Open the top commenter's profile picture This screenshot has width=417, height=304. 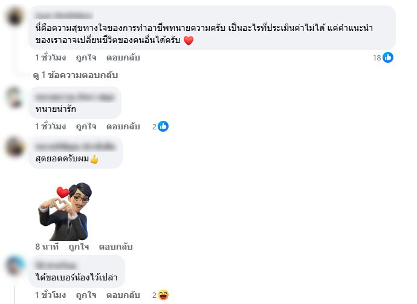pos(15,16)
